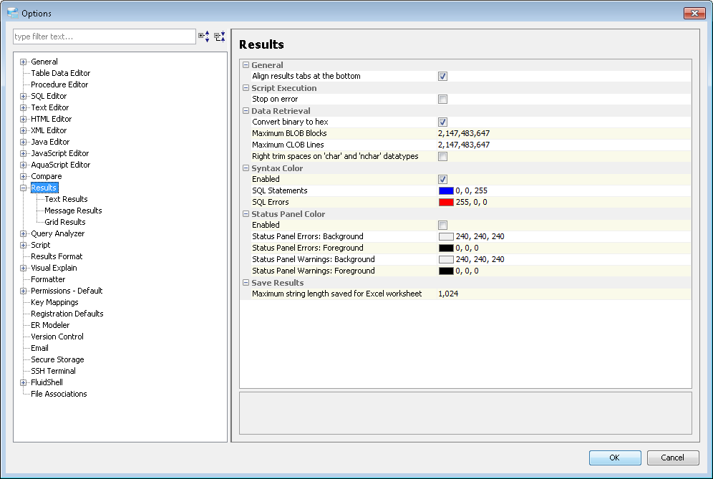Image resolution: width=713 pixels, height=479 pixels.
Task: Expand the FluidShell tree node
Action: pyautogui.click(x=23, y=382)
